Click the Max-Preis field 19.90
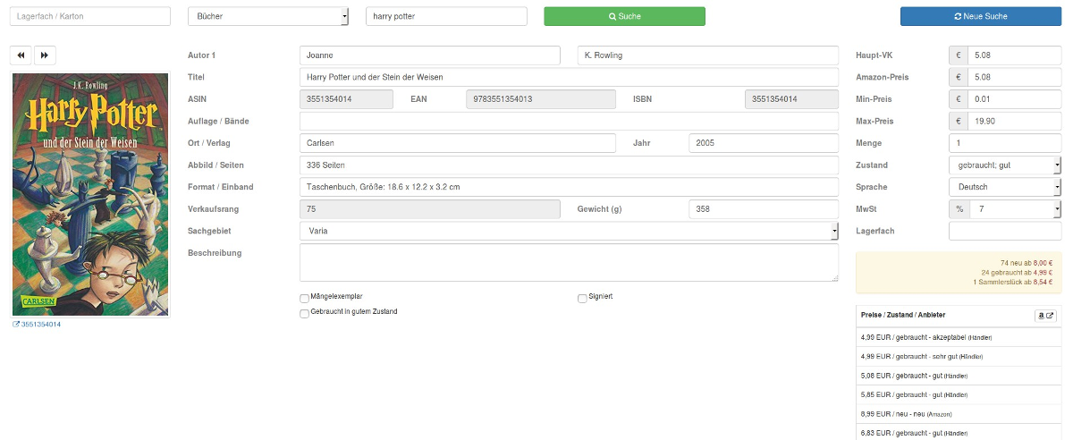 coord(1015,121)
